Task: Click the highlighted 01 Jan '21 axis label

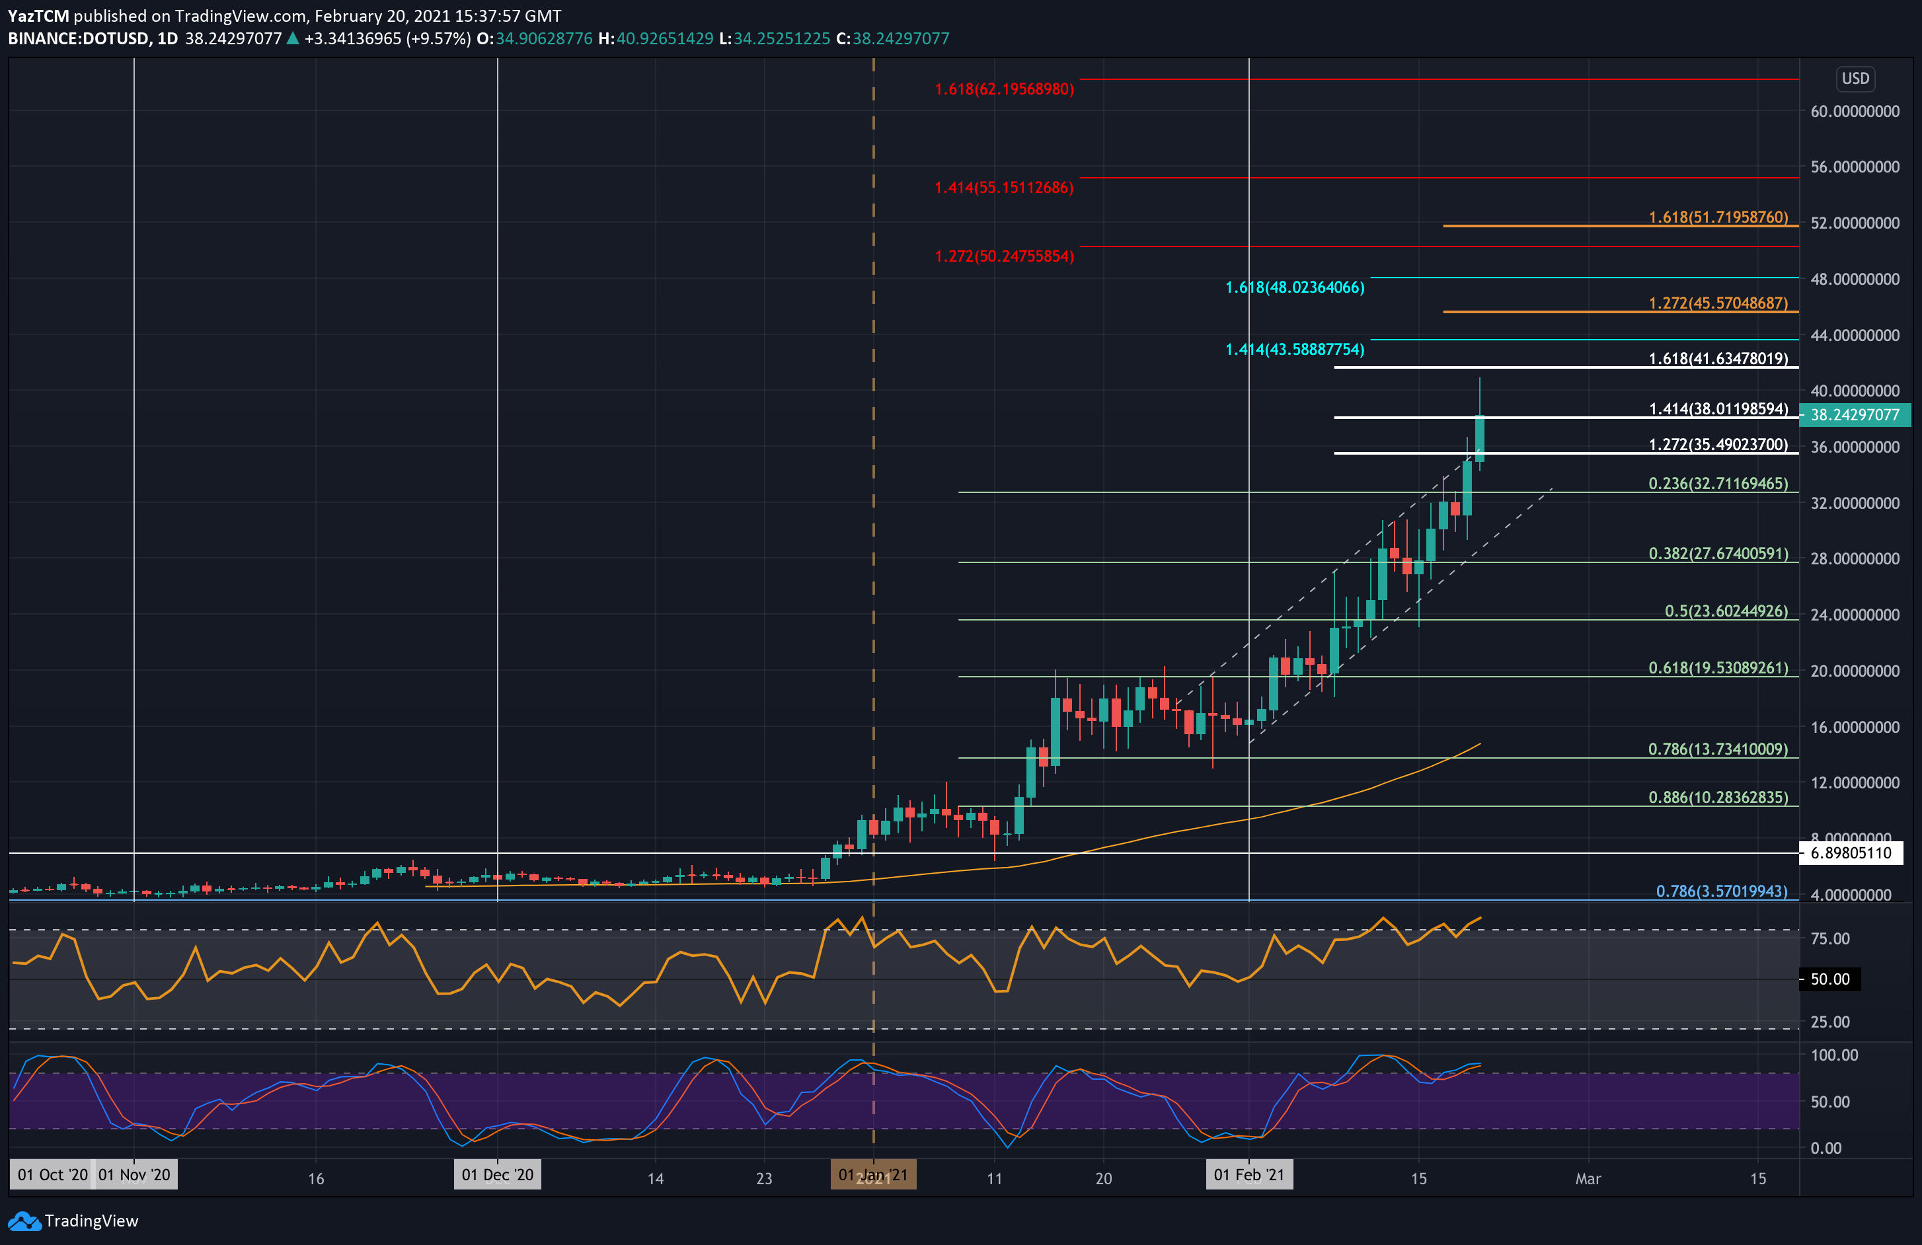Action: (x=873, y=1176)
